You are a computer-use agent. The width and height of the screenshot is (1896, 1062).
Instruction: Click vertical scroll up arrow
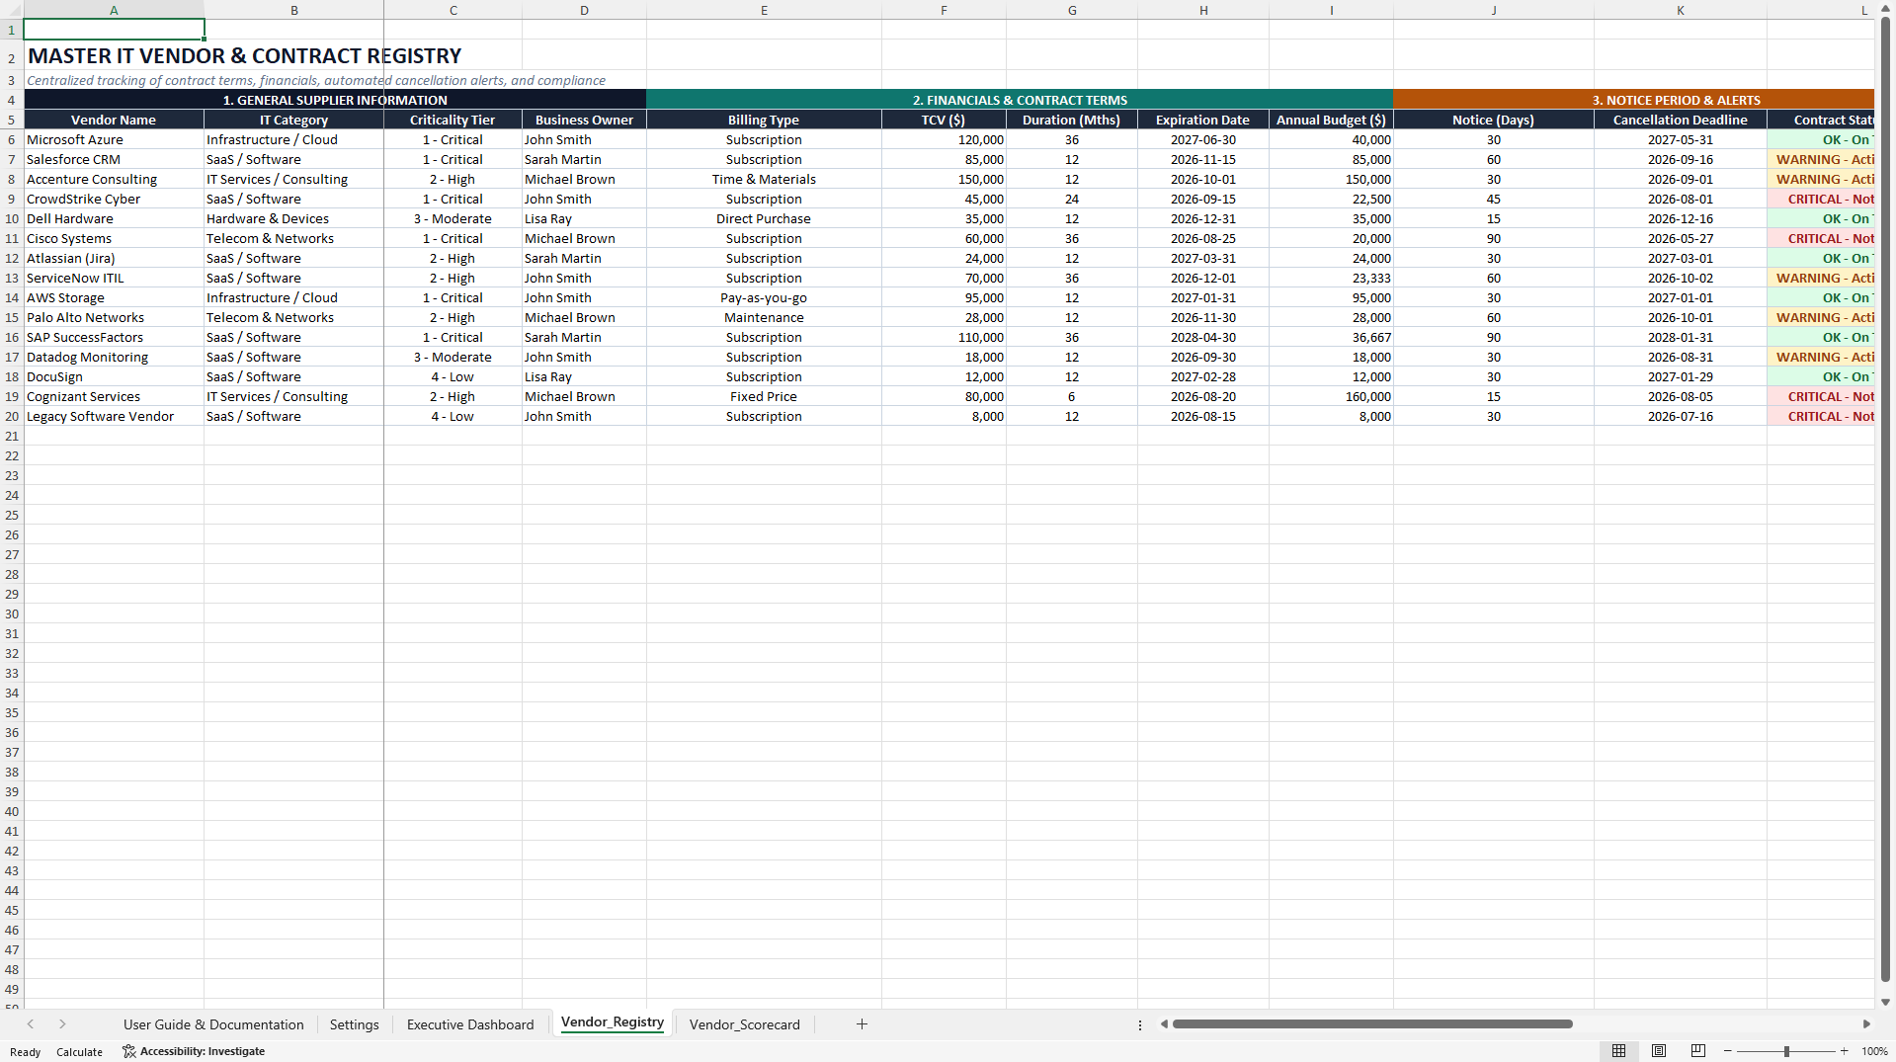coord(1885,9)
